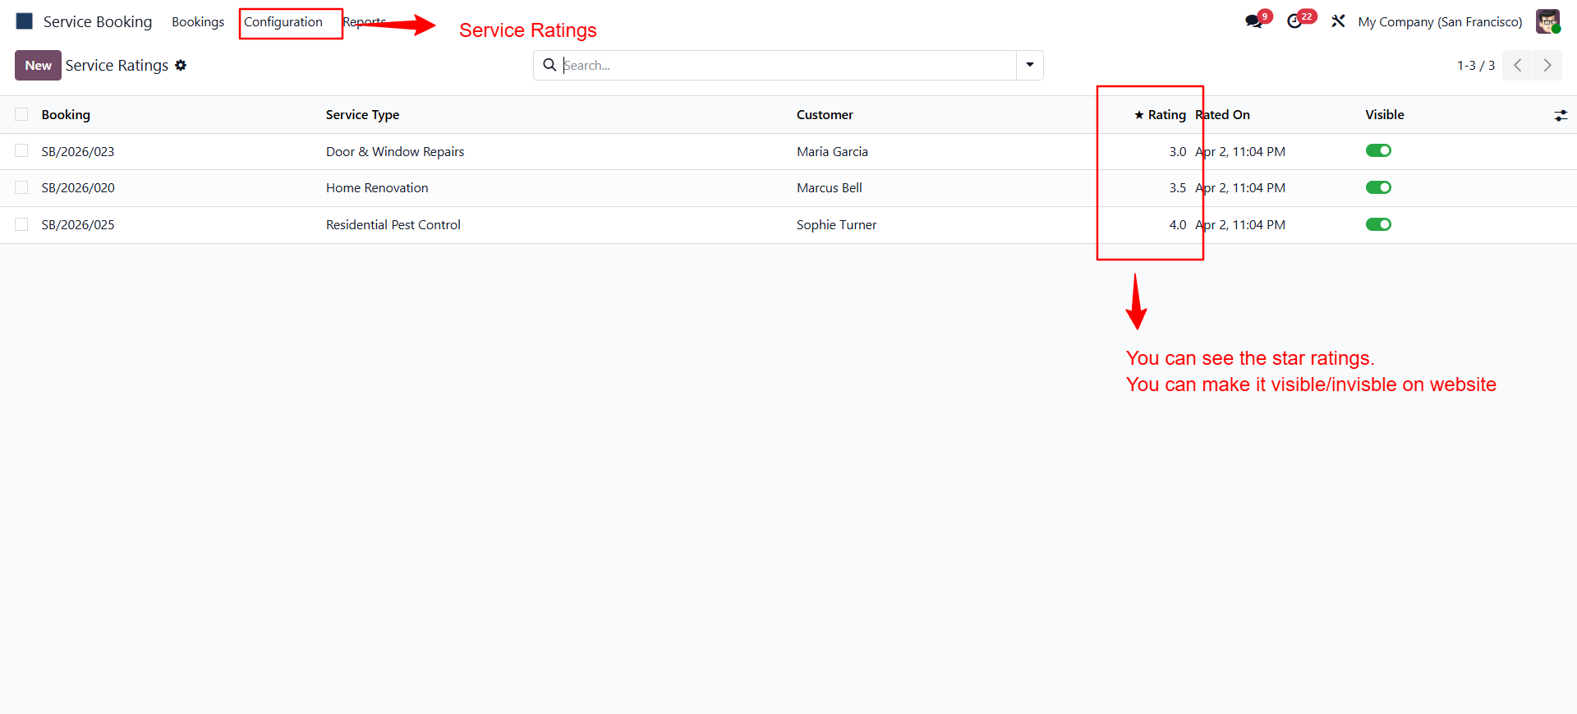Click the Residential Pest Control cell
The width and height of the screenshot is (1577, 714).
(x=393, y=224)
